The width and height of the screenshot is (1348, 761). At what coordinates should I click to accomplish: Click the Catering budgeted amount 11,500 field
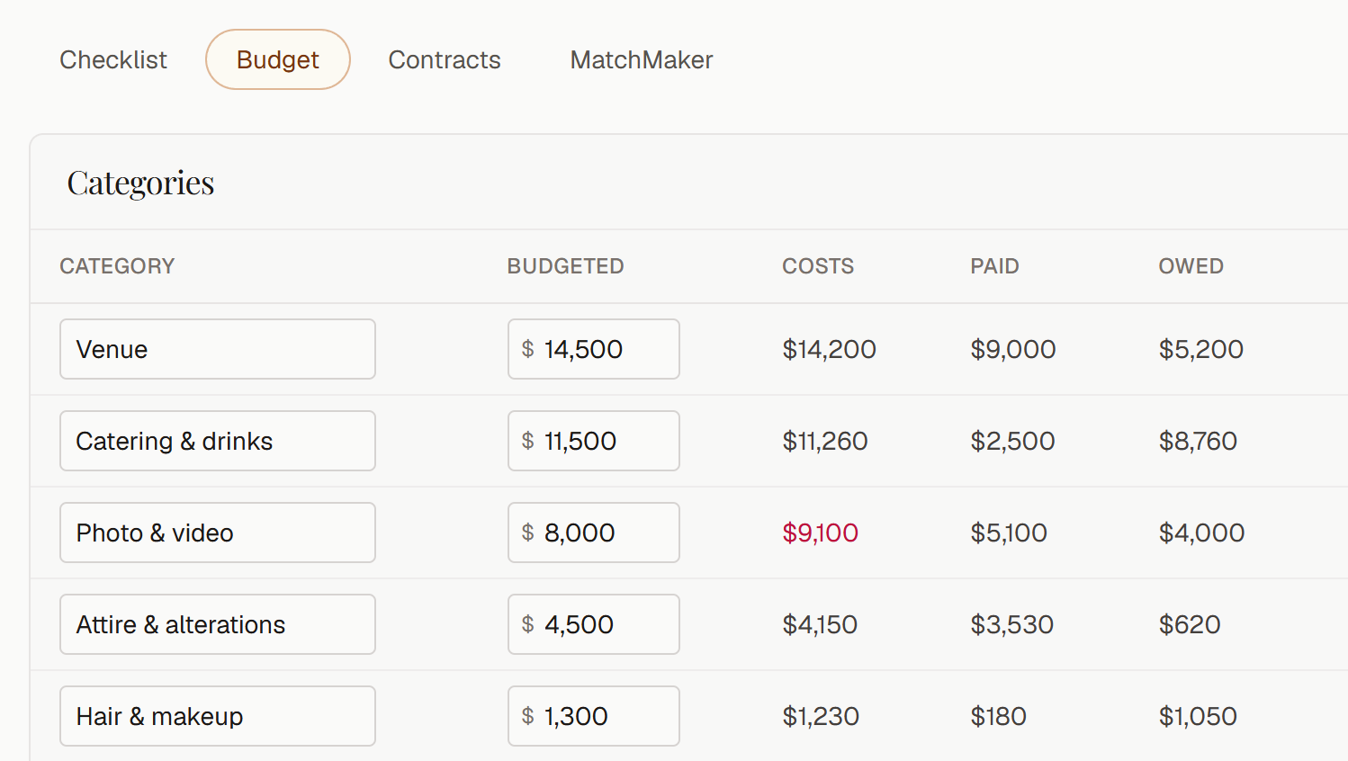pyautogui.click(x=594, y=441)
